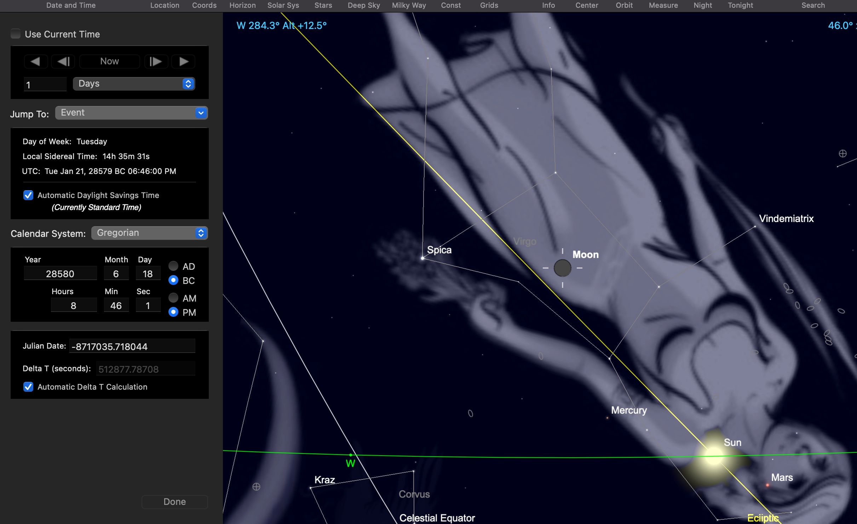The image size is (857, 524).
Task: Click the deep-sky crosshair symbol near Kraz
Action: 257,487
